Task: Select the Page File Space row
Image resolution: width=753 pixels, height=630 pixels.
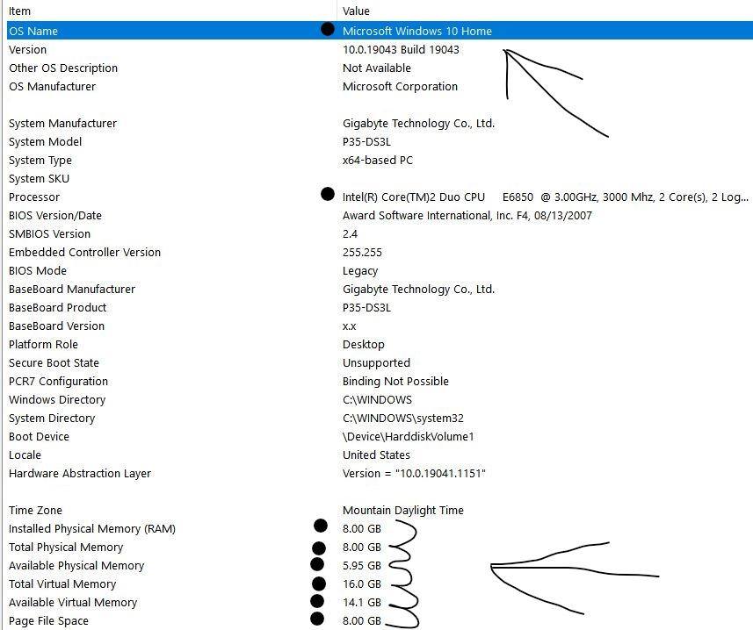Action: click(x=48, y=620)
